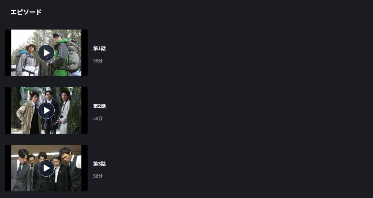The width and height of the screenshot is (373, 198).
Task: Start episode 2 with the play icon
Action: coord(46,110)
